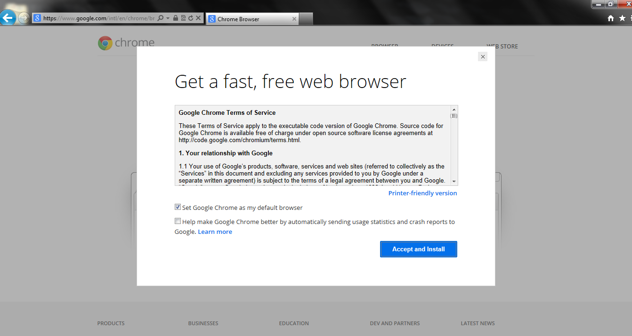Open favorites with the star icon
The width and height of the screenshot is (632, 336).
622,18
